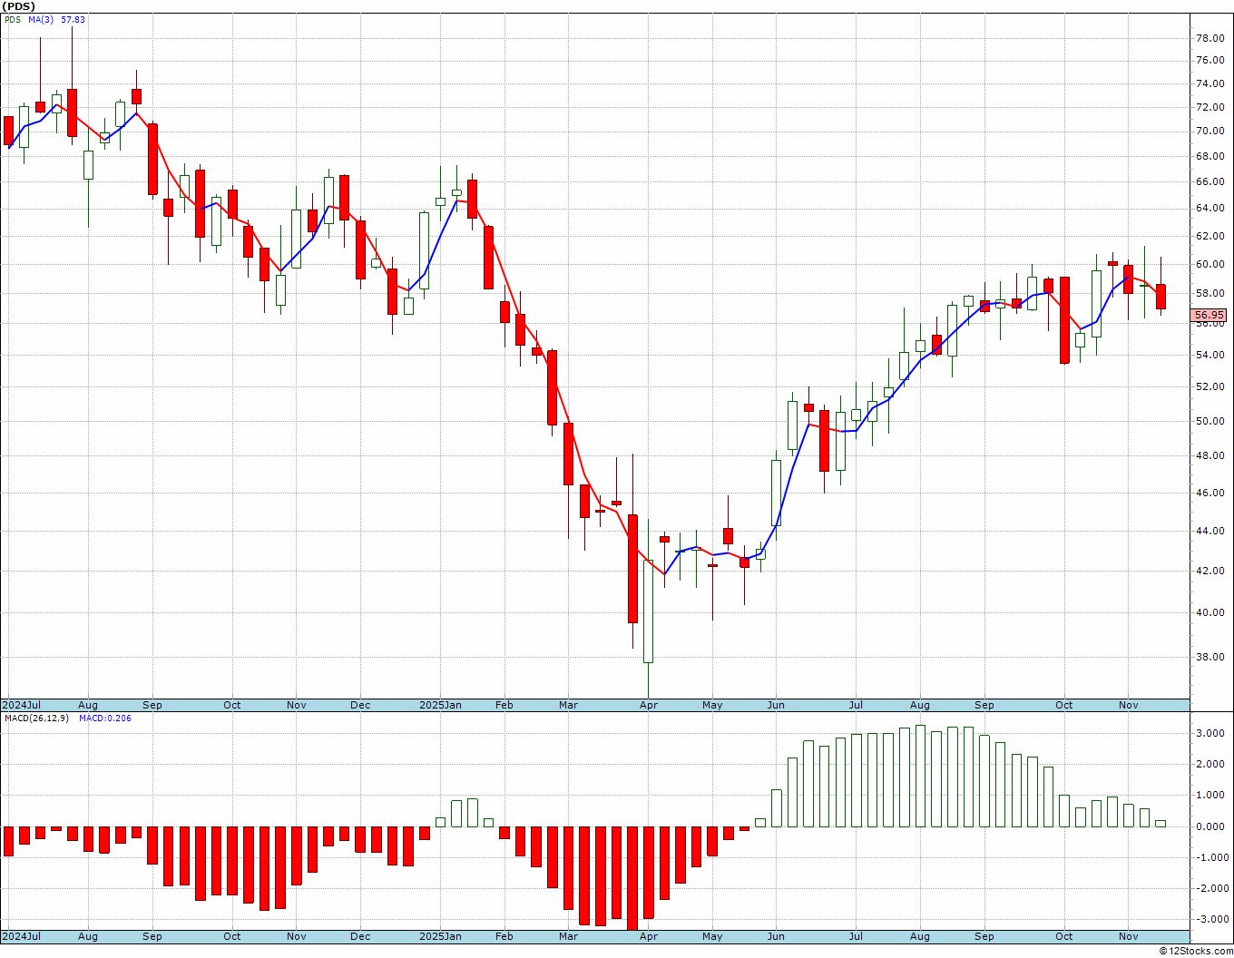The width and height of the screenshot is (1234, 958).
Task: Click Feb on the MACD panel date axis
Action: [504, 936]
